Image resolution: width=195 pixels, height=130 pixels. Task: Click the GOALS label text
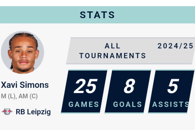pos(127,104)
